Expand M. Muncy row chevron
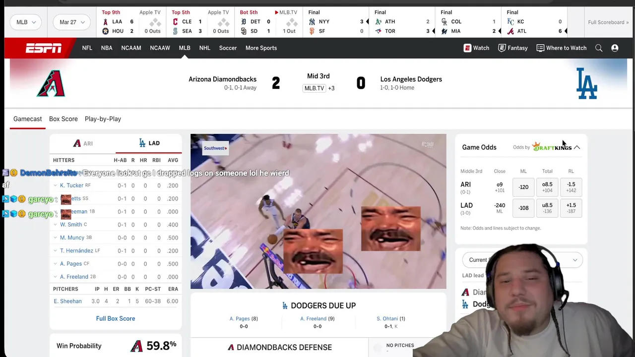 pos(55,238)
